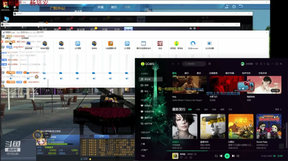
Task: Open 指引 in the game top bar
Action: 114,7
